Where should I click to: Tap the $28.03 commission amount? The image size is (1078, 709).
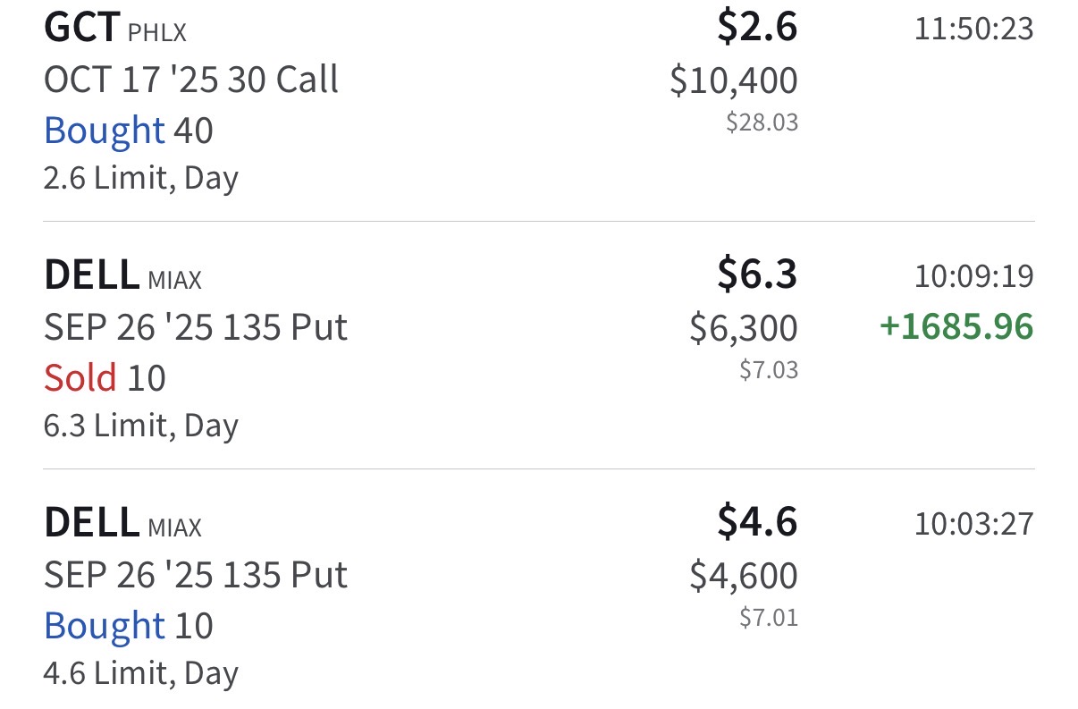(x=762, y=122)
